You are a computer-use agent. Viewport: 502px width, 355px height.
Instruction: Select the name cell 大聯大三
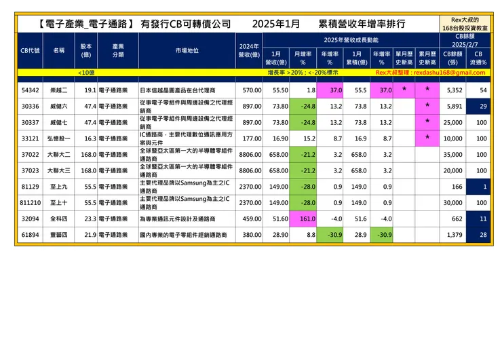[x=58, y=170]
